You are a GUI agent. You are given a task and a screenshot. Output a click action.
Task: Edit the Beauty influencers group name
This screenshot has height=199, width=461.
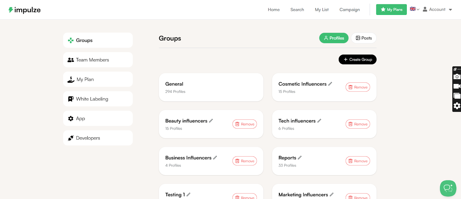[211, 121]
